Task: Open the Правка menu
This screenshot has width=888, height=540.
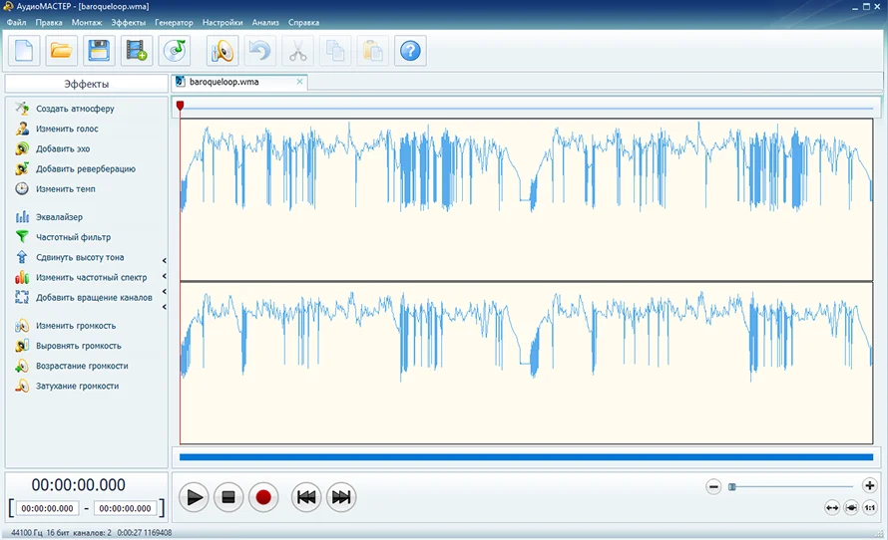Action: click(x=49, y=23)
